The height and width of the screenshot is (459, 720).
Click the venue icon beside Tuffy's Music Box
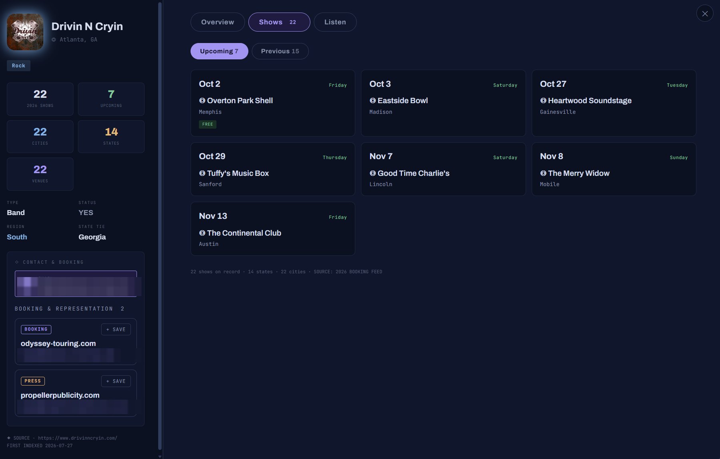pos(202,173)
